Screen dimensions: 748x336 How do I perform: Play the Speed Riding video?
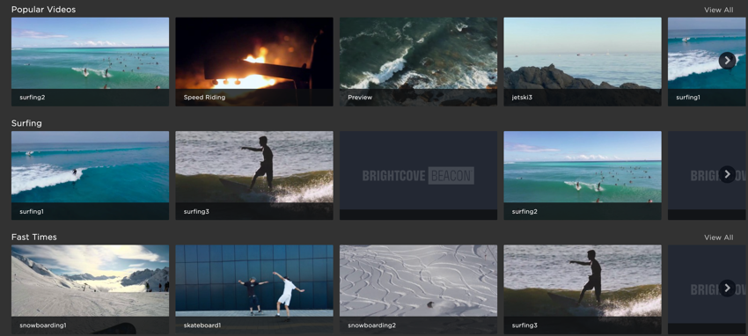(x=254, y=62)
